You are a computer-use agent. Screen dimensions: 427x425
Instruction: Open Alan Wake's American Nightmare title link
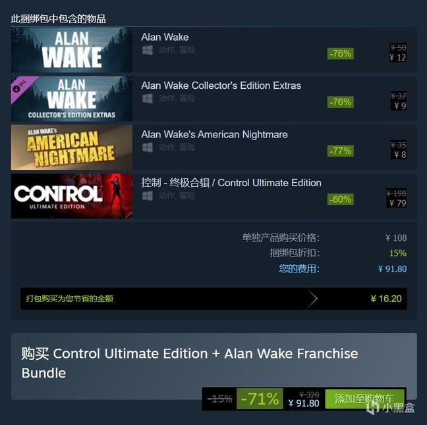click(x=214, y=134)
